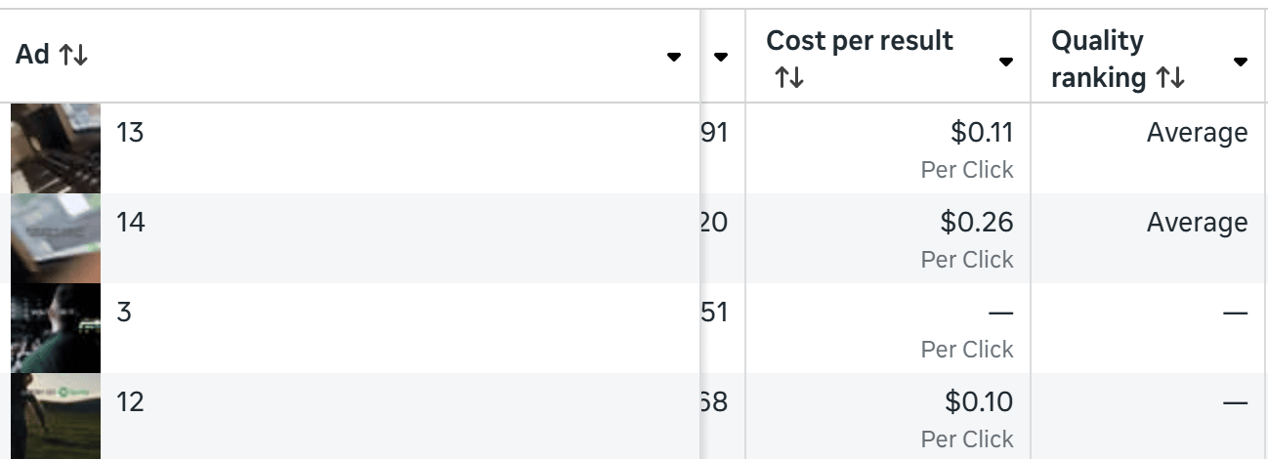
Task: Open ad named 13
Action: (130, 133)
